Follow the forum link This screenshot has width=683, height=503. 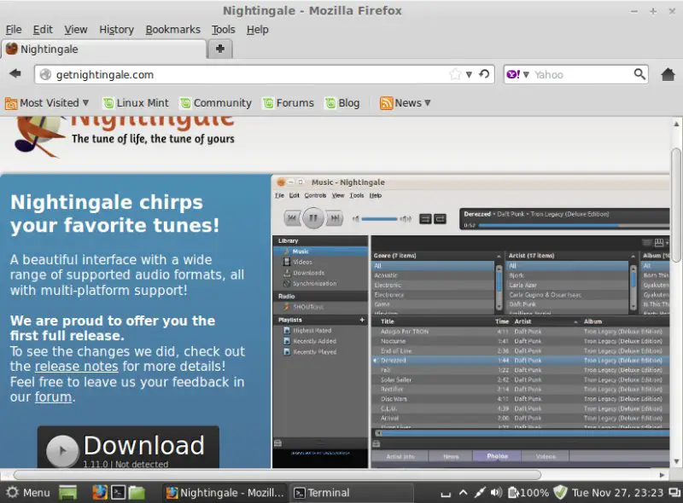[53, 396]
